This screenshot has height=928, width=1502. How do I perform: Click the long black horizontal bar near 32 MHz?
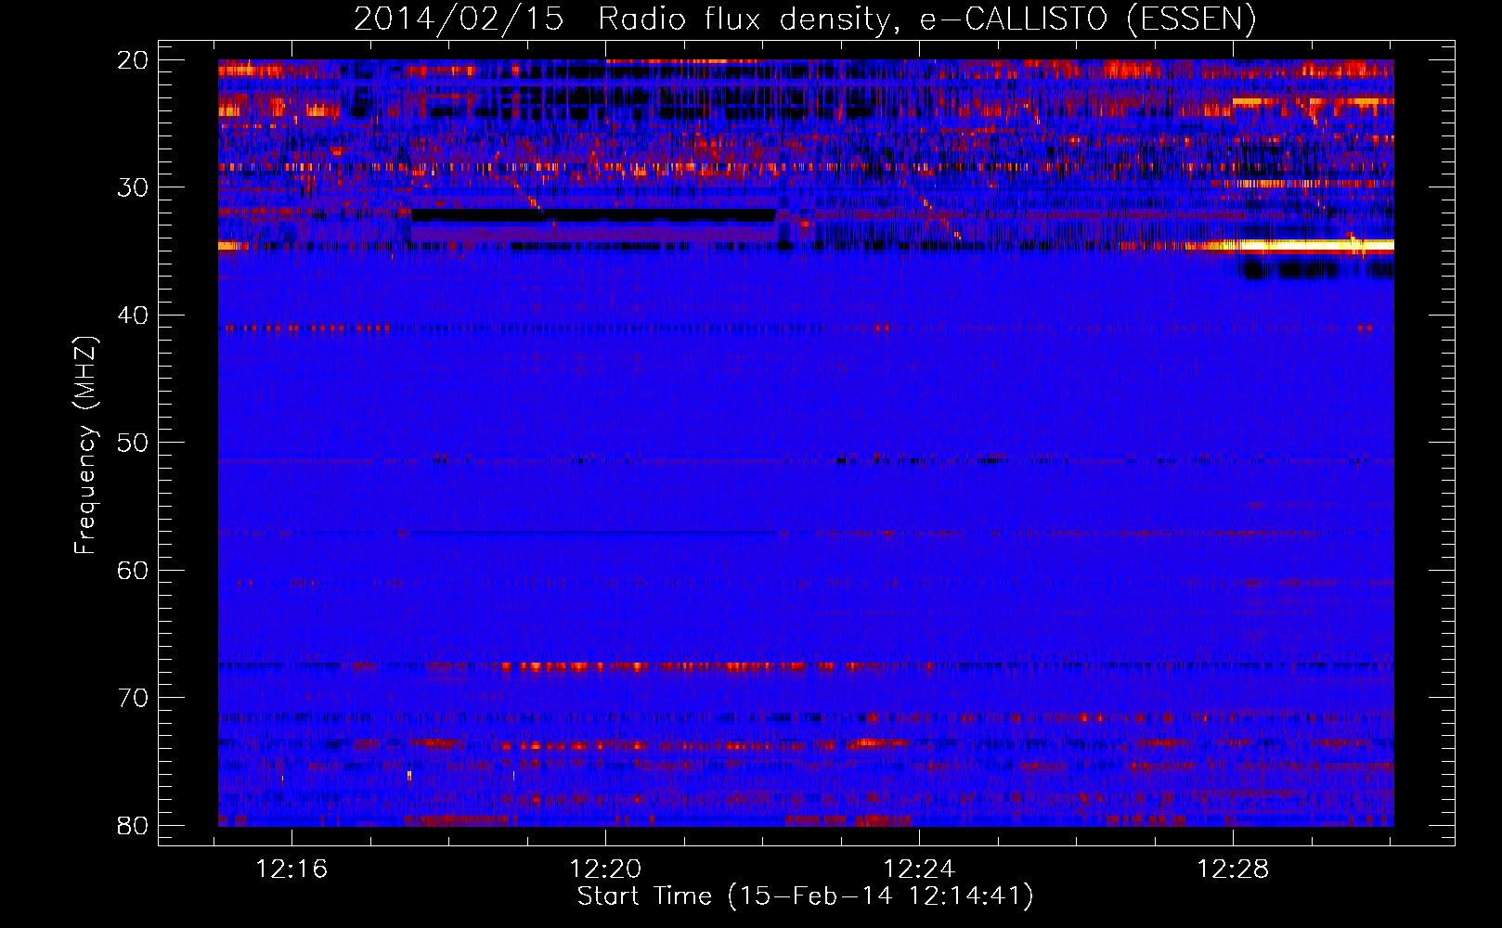(593, 215)
